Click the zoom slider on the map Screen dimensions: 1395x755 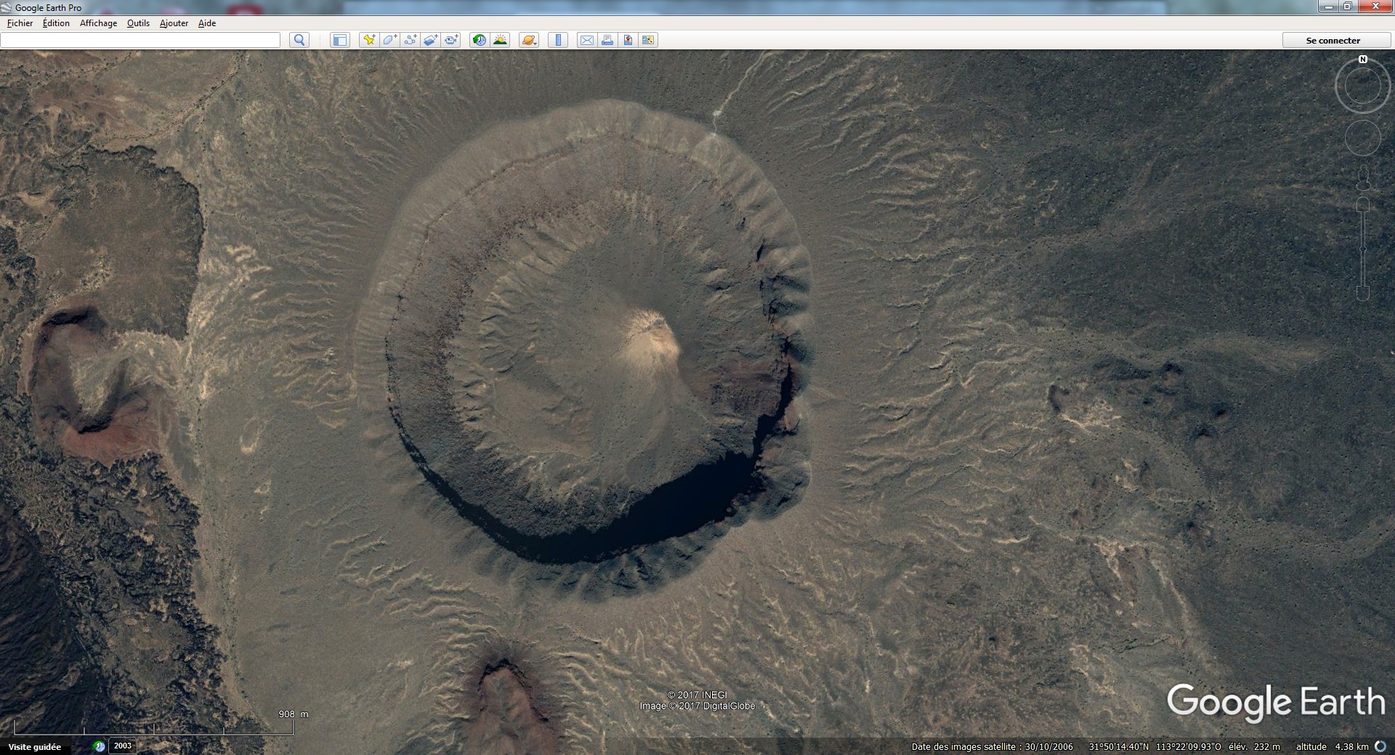pyautogui.click(x=1363, y=249)
